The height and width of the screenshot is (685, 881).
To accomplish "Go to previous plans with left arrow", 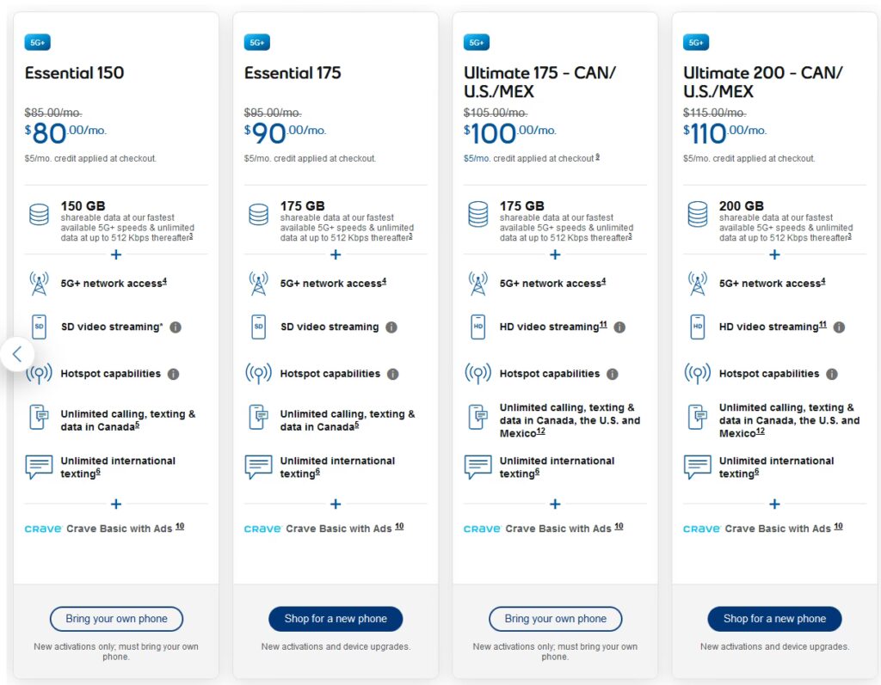I will (17, 353).
